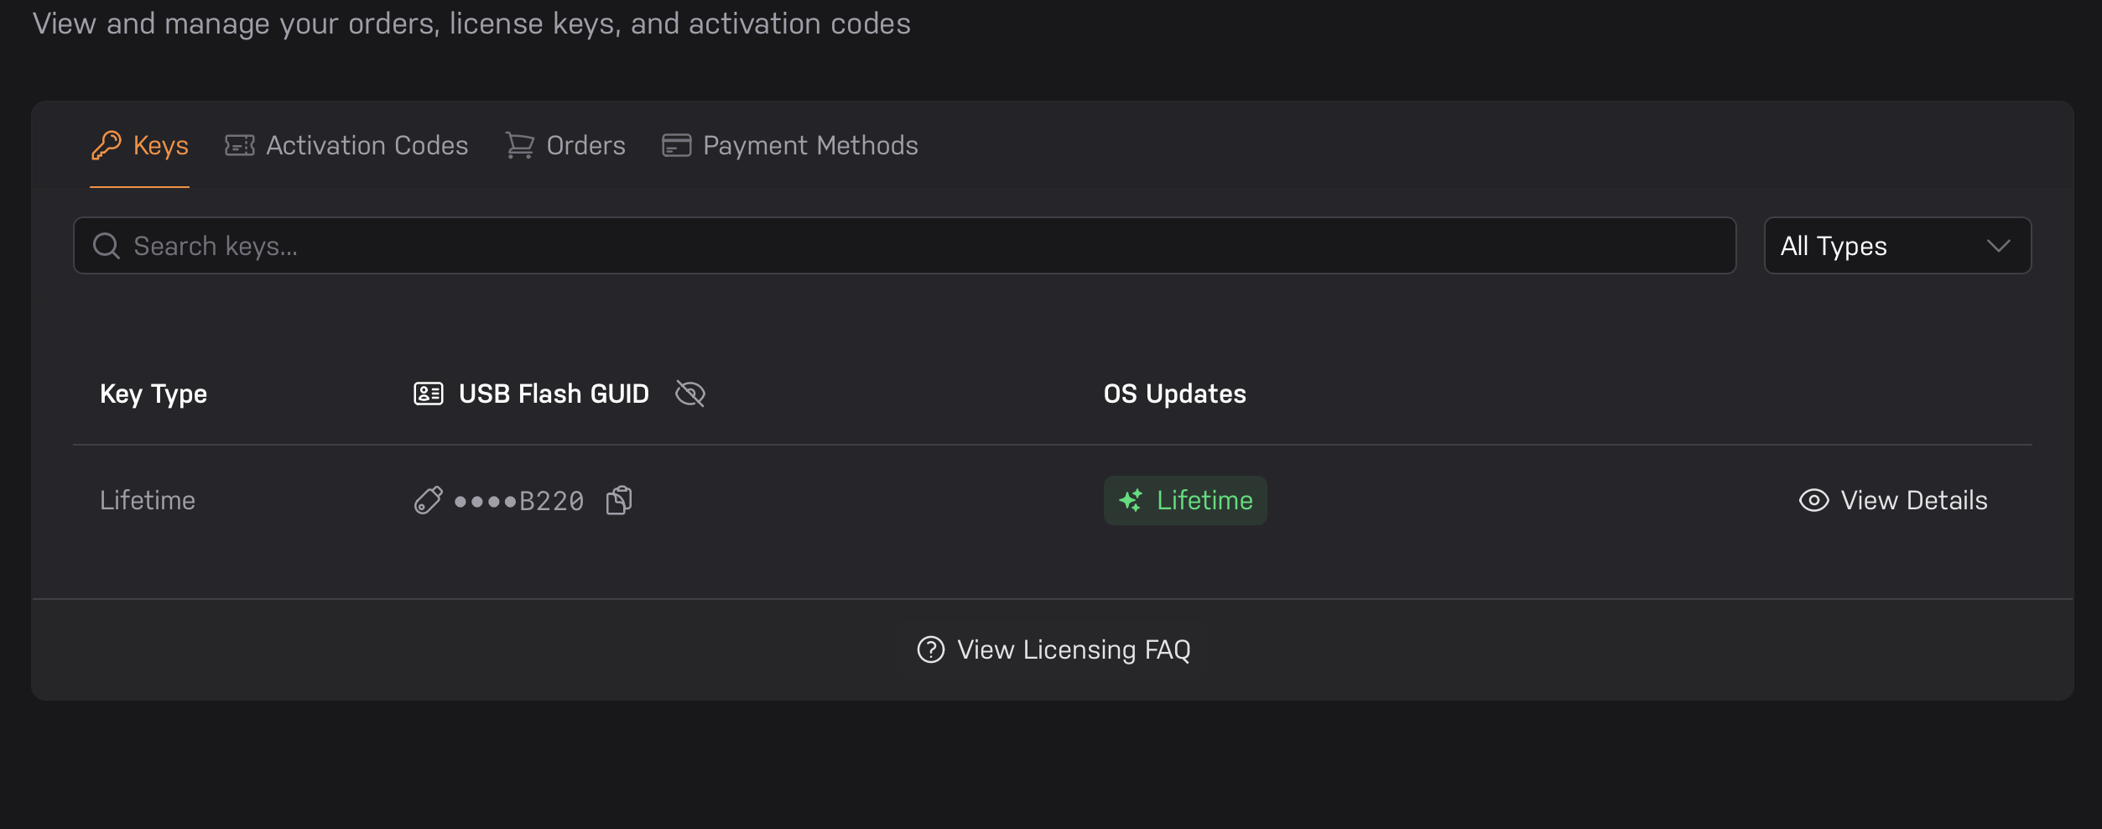Click the magnifier icon in search bar
The width and height of the screenshot is (2102, 829).
(107, 246)
